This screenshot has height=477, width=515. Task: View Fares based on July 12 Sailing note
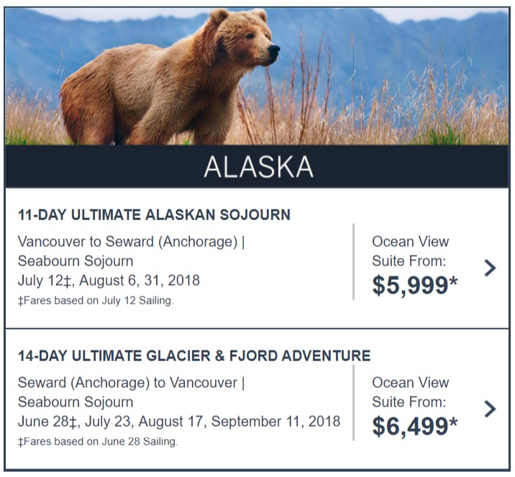(x=96, y=301)
